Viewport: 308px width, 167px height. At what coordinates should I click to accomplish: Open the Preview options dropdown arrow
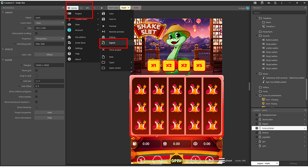point(105,8)
